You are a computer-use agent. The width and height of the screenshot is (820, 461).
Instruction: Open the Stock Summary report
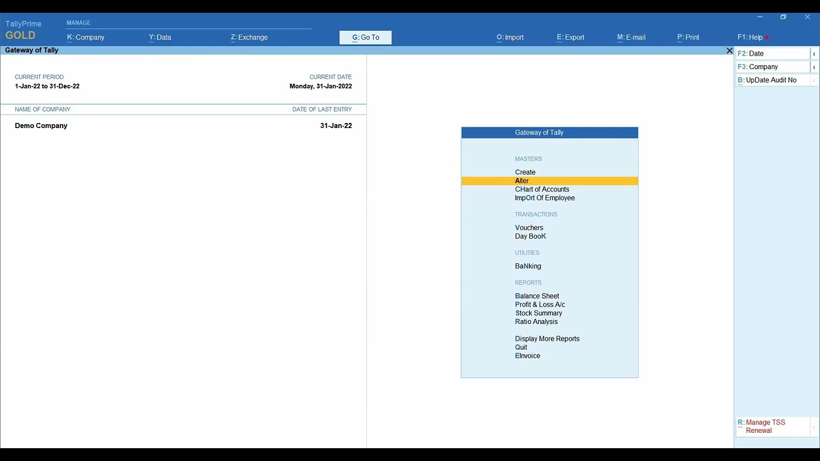click(539, 313)
